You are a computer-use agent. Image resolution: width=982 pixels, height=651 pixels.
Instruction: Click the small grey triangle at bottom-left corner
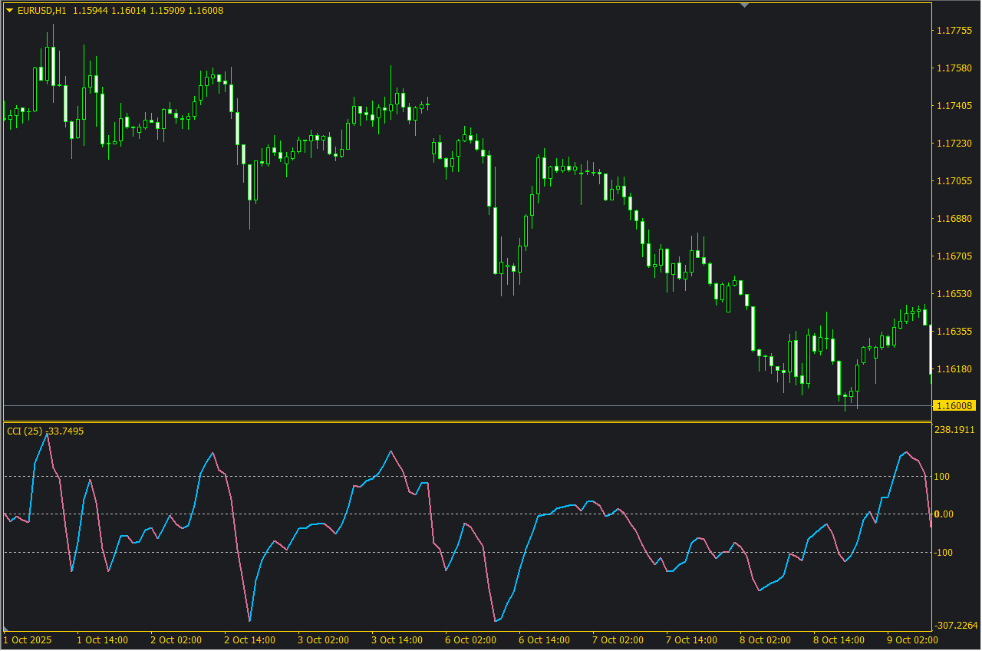(x=7, y=629)
